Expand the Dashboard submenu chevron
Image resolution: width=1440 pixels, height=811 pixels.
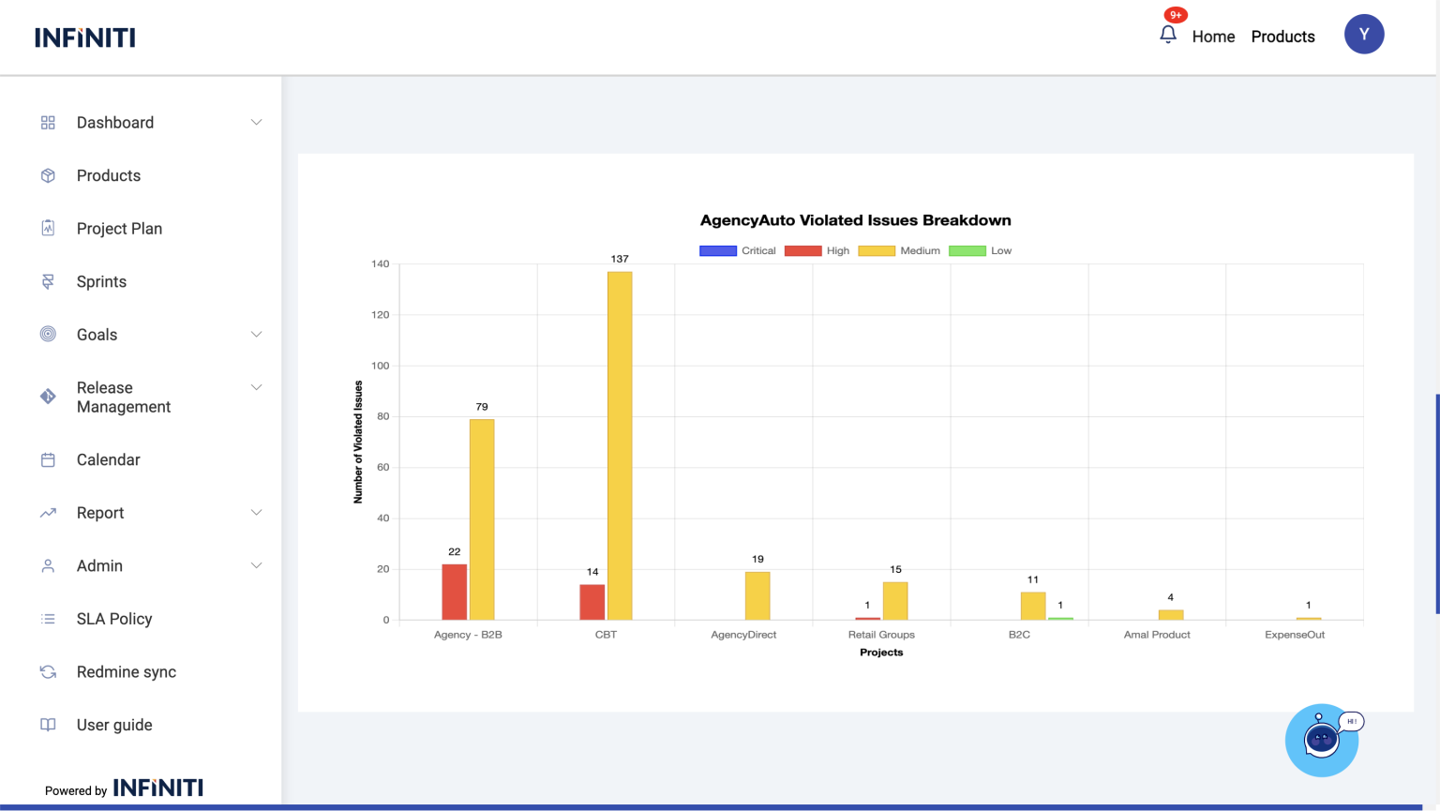(x=256, y=123)
